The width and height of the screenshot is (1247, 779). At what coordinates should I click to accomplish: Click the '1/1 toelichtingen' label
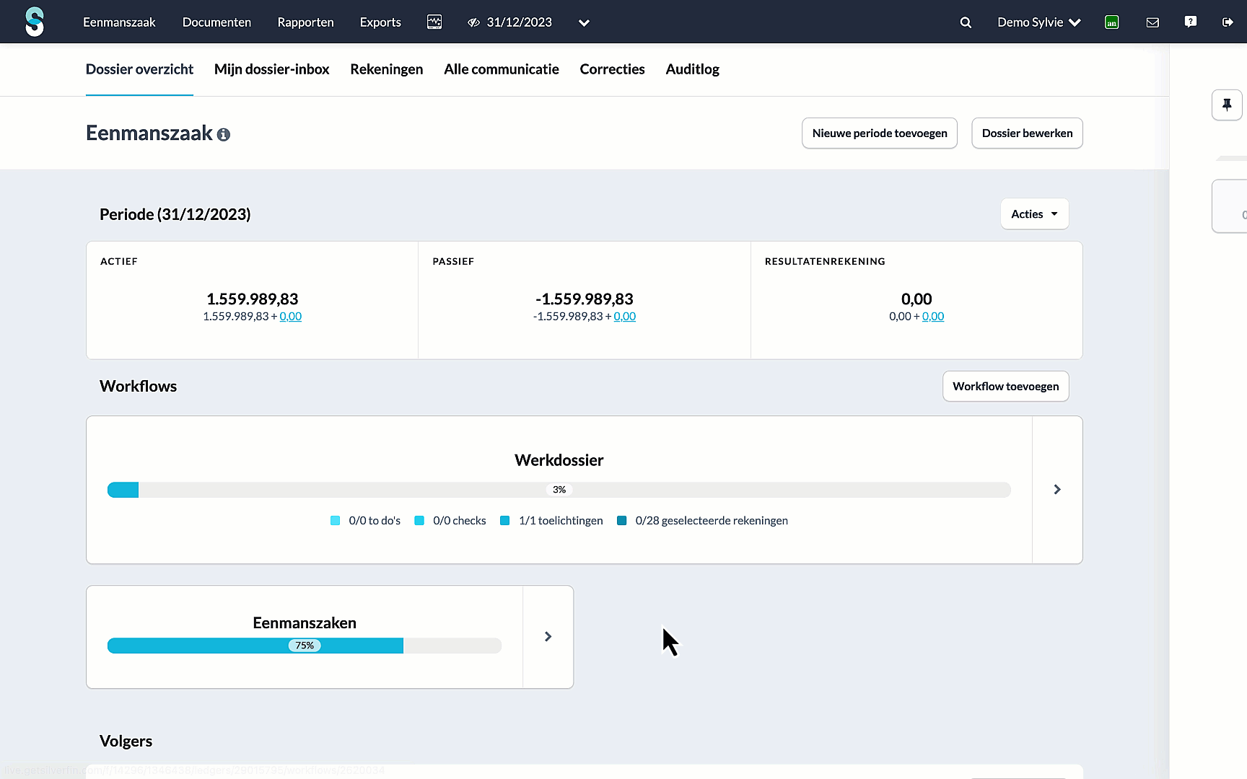pos(561,521)
